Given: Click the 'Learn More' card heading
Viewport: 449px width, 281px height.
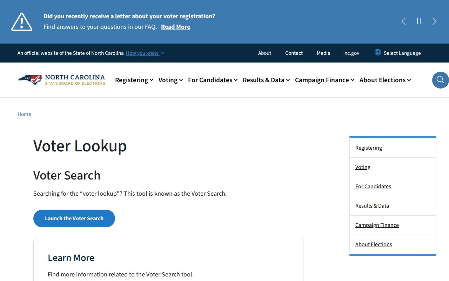Looking at the screenshot, I should (71, 258).
